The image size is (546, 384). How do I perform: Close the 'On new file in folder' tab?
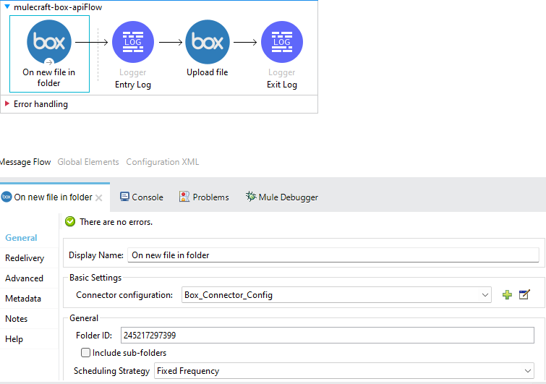(x=99, y=197)
